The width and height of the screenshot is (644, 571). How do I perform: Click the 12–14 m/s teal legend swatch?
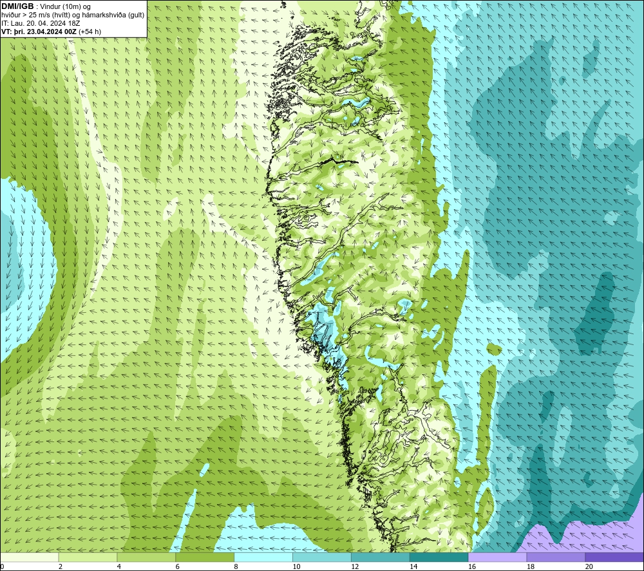click(381, 557)
